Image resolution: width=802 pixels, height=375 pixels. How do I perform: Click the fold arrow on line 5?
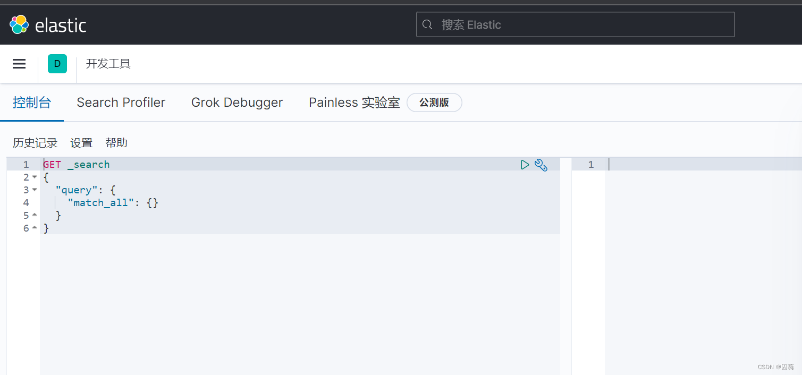(35, 215)
